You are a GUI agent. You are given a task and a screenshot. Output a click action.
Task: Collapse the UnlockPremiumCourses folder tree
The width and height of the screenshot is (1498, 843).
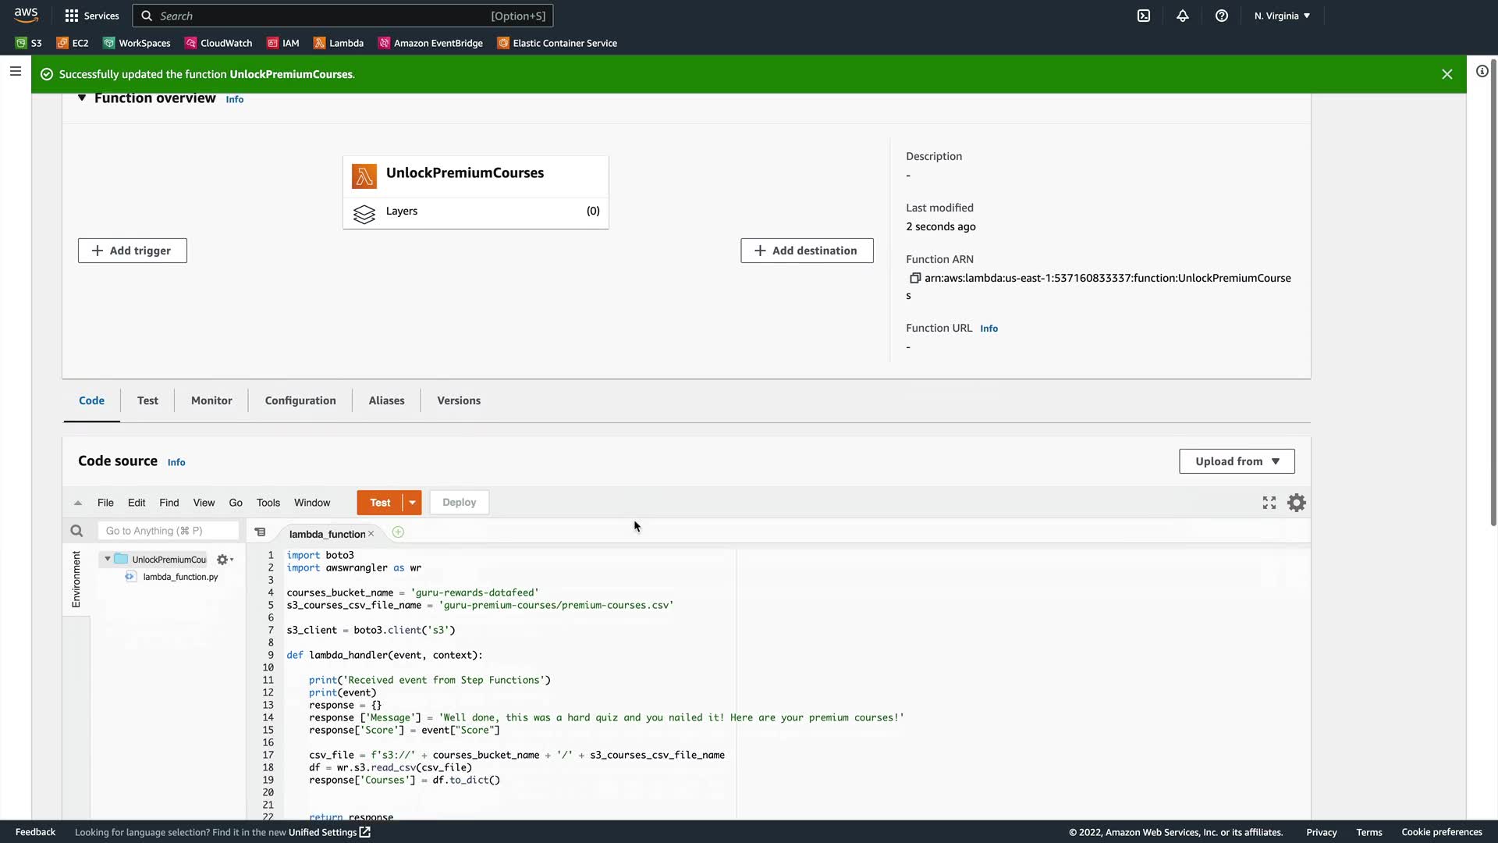tap(108, 559)
